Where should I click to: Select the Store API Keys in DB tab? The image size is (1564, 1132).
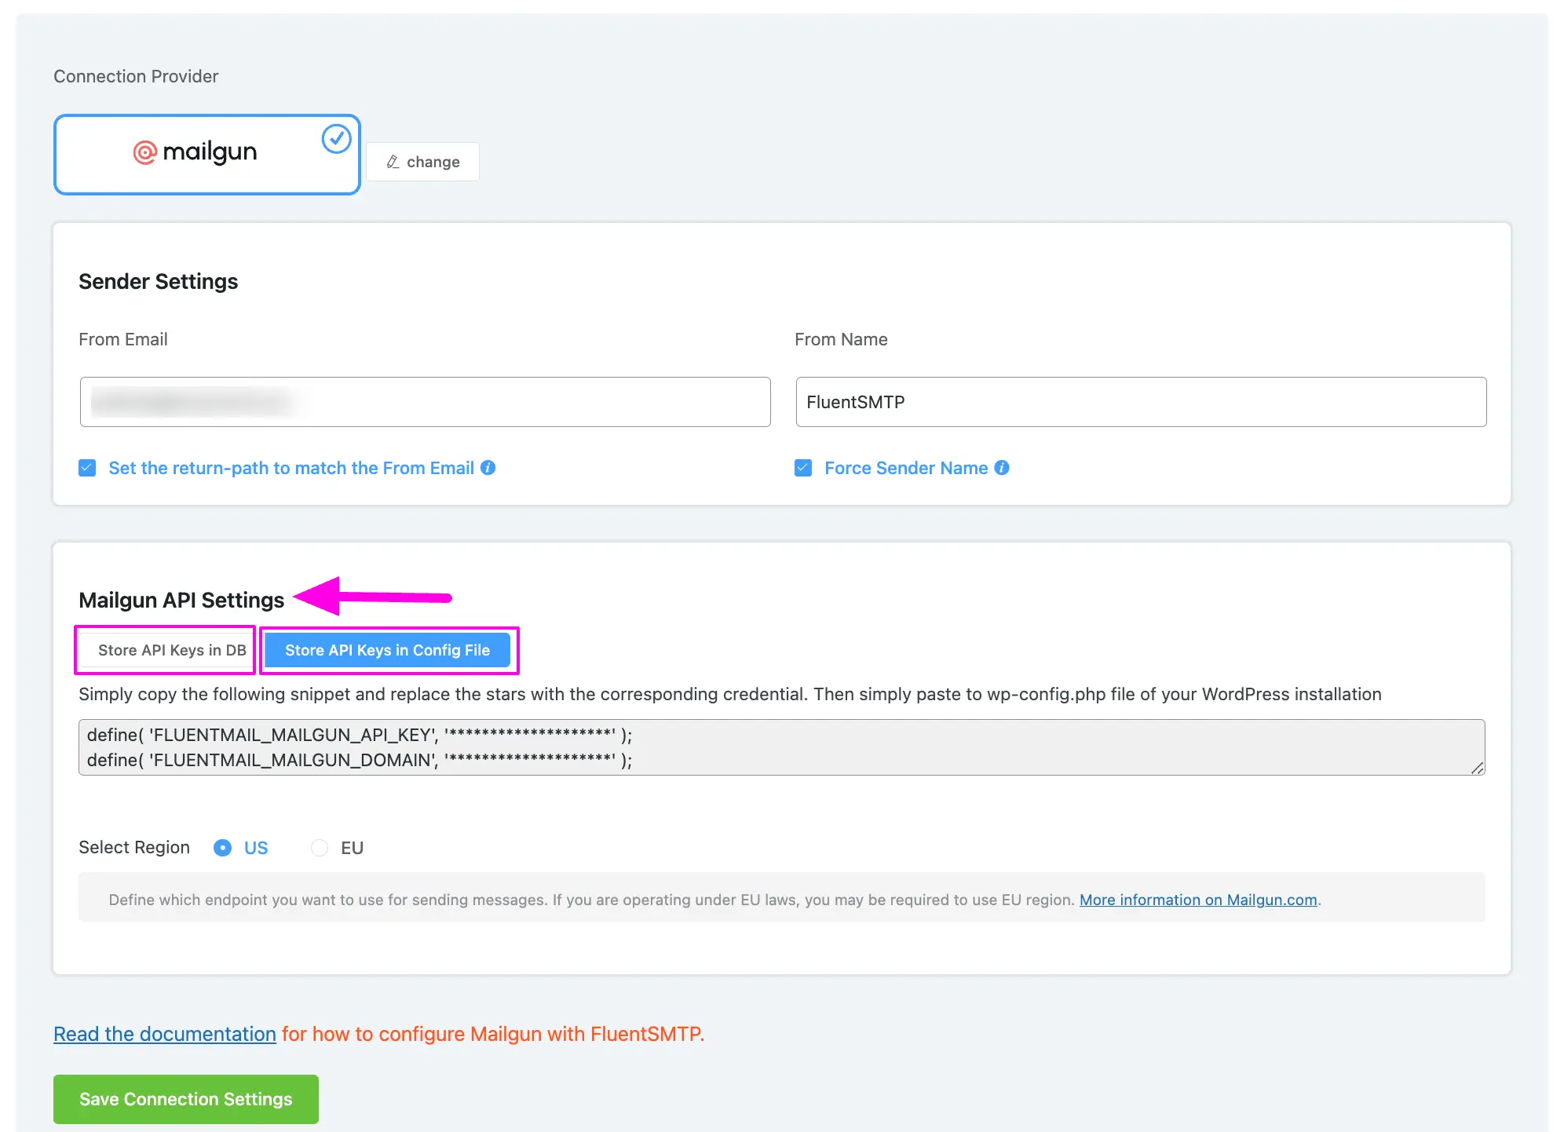[168, 650]
